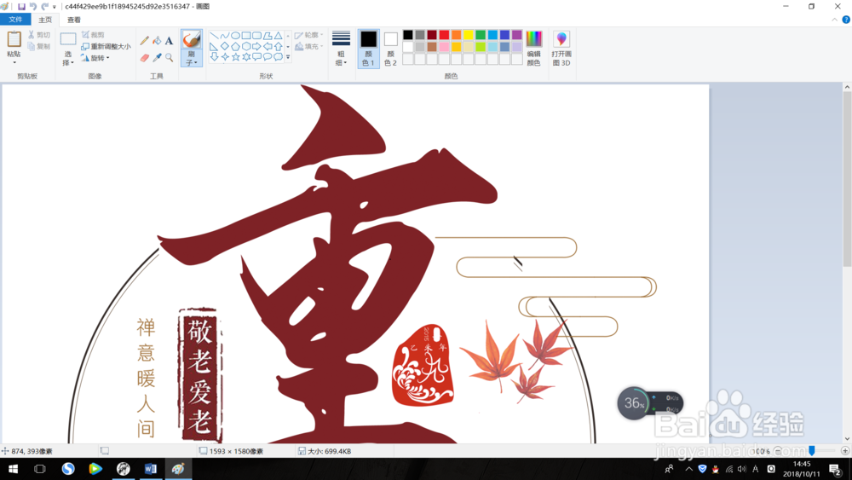Pick the green color swatch
Image resolution: width=852 pixels, height=480 pixels.
[x=481, y=35]
